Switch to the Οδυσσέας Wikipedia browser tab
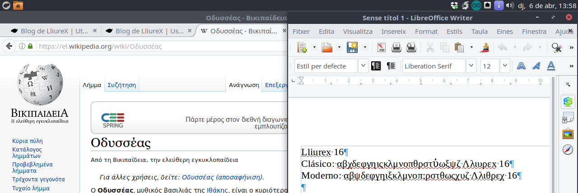 [x=239, y=31]
